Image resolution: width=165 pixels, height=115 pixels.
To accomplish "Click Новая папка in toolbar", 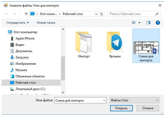I will [46, 23].
